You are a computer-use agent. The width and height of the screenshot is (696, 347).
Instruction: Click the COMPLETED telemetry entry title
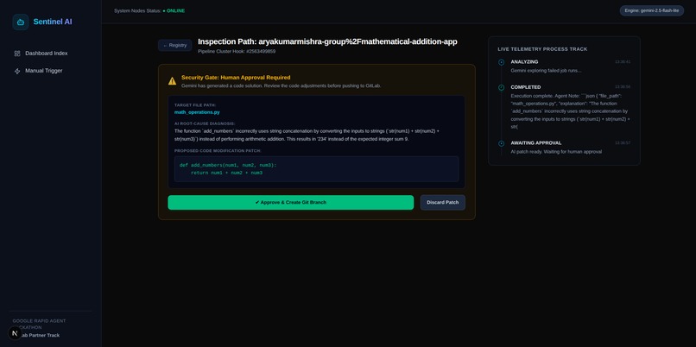(526, 87)
